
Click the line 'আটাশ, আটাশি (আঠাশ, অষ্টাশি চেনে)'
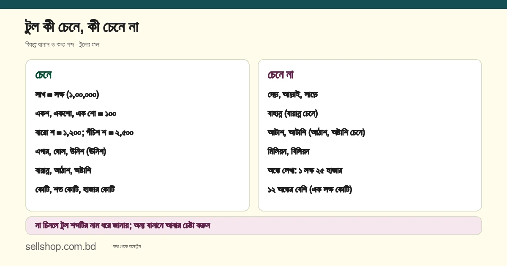pyautogui.click(x=316, y=133)
